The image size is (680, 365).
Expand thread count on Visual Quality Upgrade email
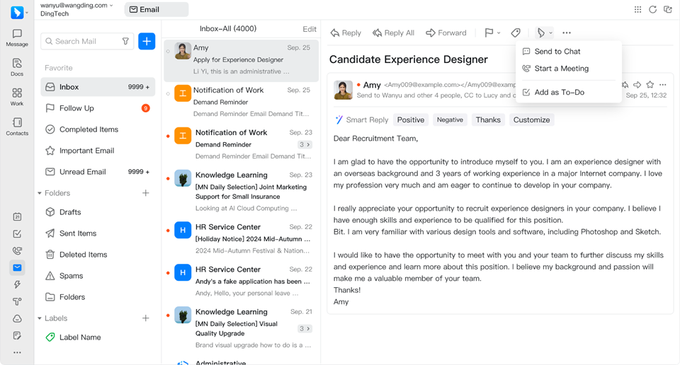click(305, 329)
